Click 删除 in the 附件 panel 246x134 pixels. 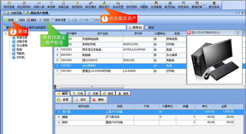click(98, 100)
